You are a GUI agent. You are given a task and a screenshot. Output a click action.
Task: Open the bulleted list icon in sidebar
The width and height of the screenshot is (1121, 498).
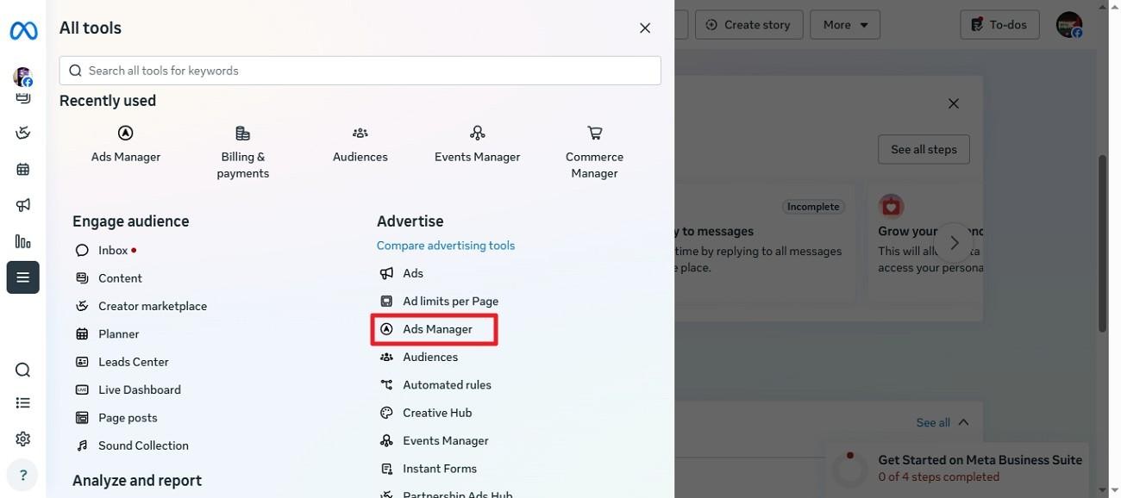pos(23,402)
